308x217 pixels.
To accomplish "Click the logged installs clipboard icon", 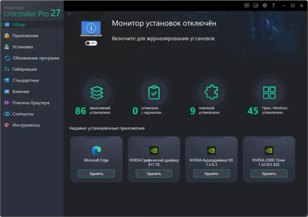I will (154, 92).
